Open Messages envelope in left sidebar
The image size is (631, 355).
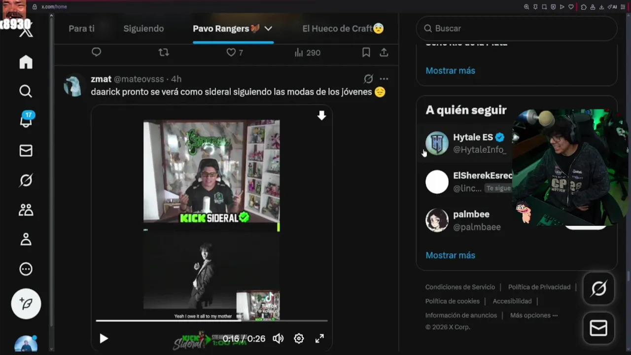[x=26, y=151]
